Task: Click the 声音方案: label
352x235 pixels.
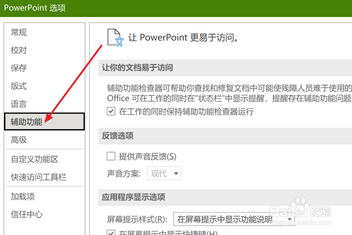Action: click(124, 174)
